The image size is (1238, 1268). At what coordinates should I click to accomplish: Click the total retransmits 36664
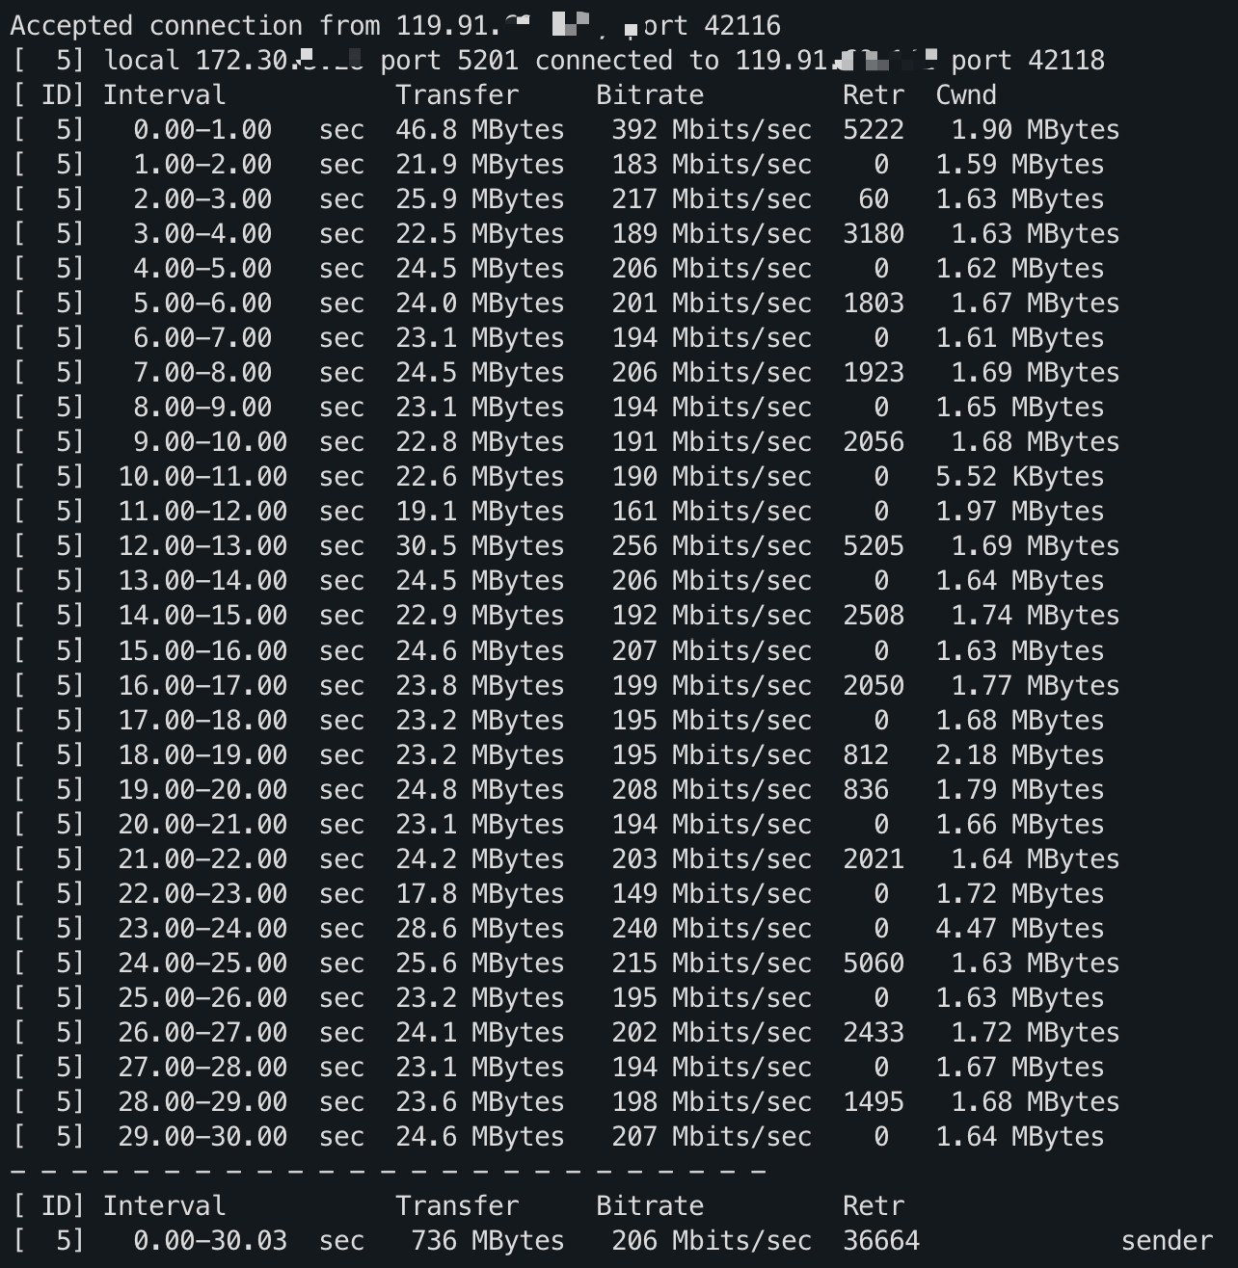(x=881, y=1241)
